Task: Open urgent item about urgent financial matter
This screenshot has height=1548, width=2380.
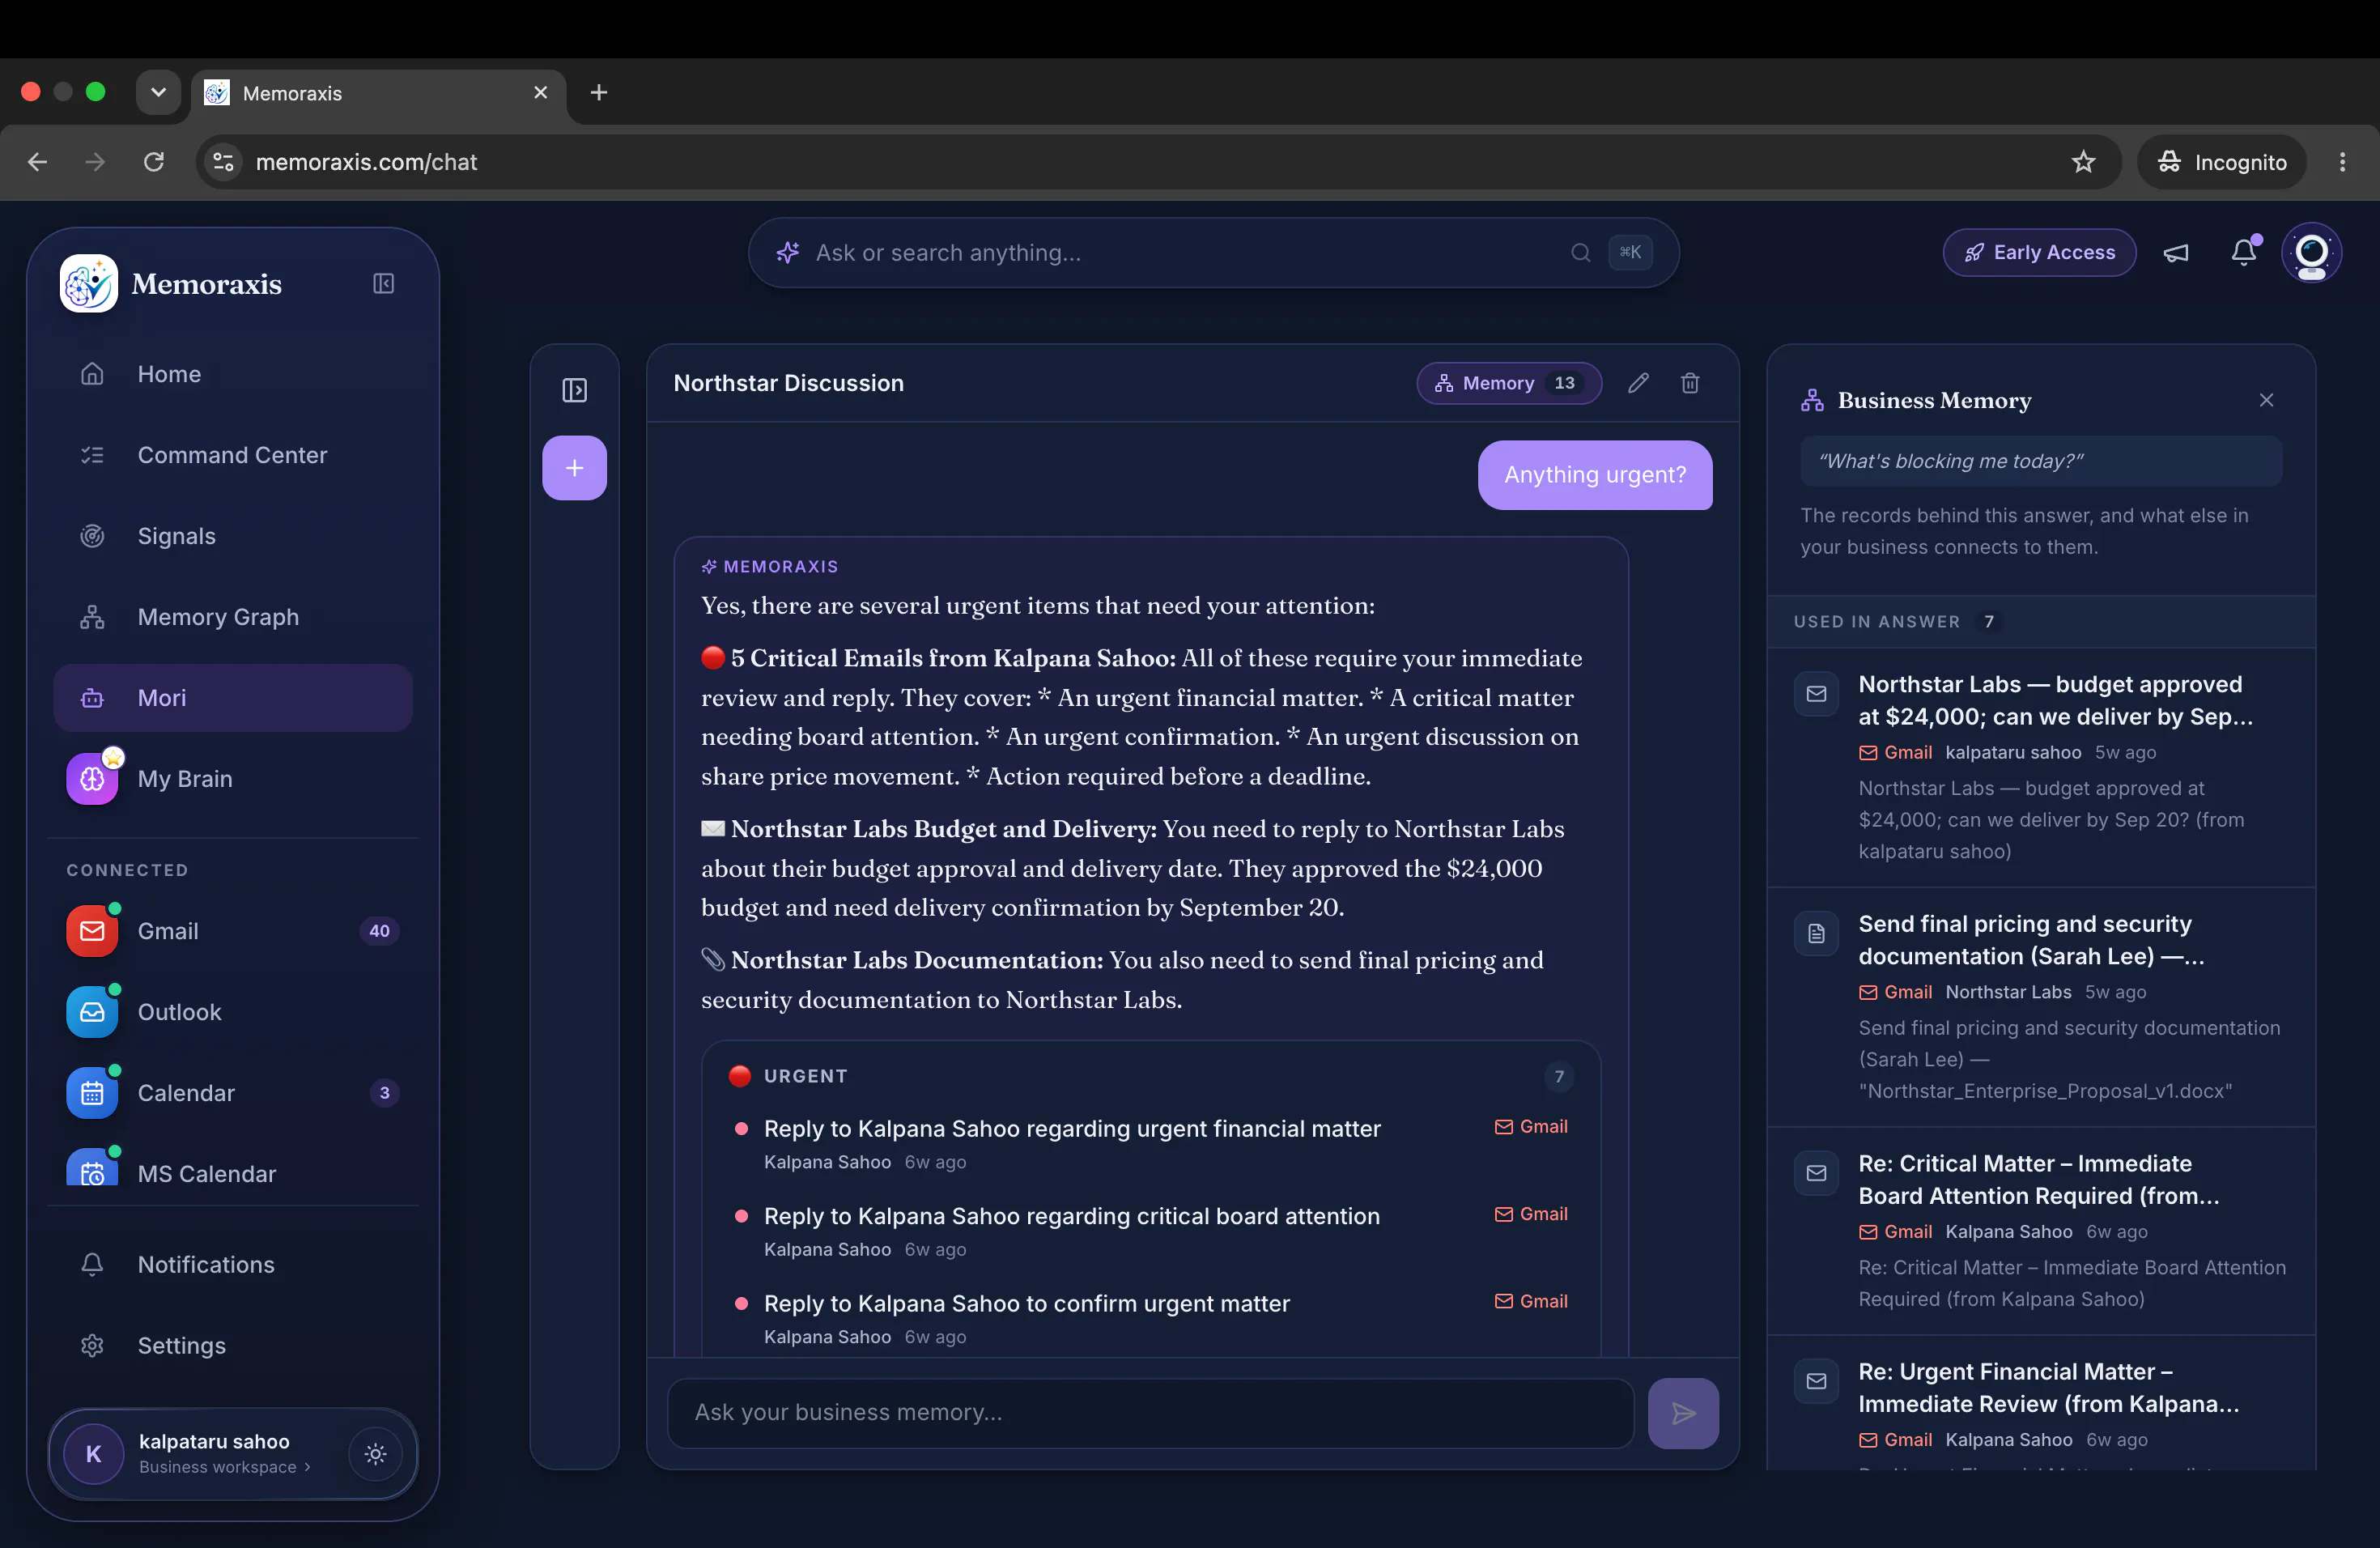Action: coord(1150,1143)
